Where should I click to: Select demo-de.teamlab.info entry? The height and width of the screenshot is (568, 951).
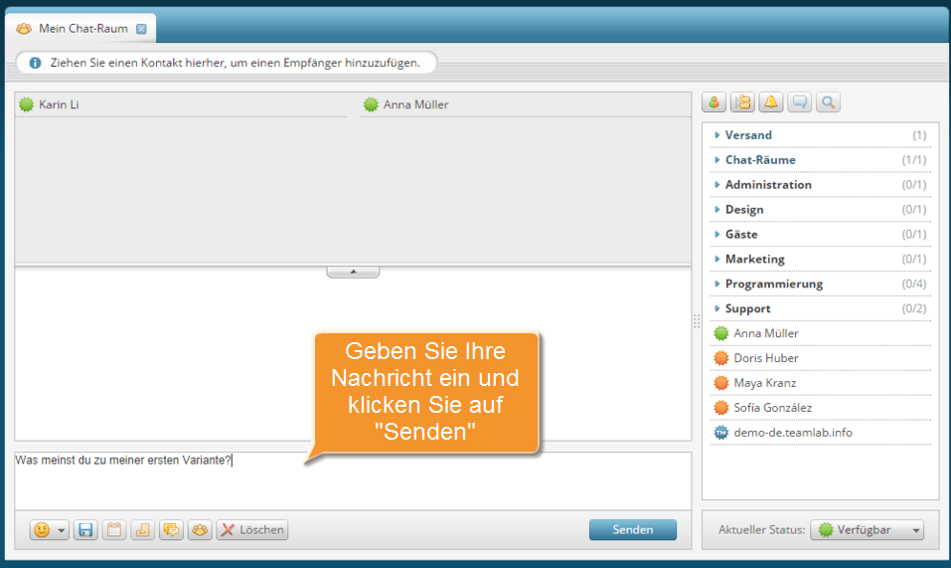(x=820, y=434)
